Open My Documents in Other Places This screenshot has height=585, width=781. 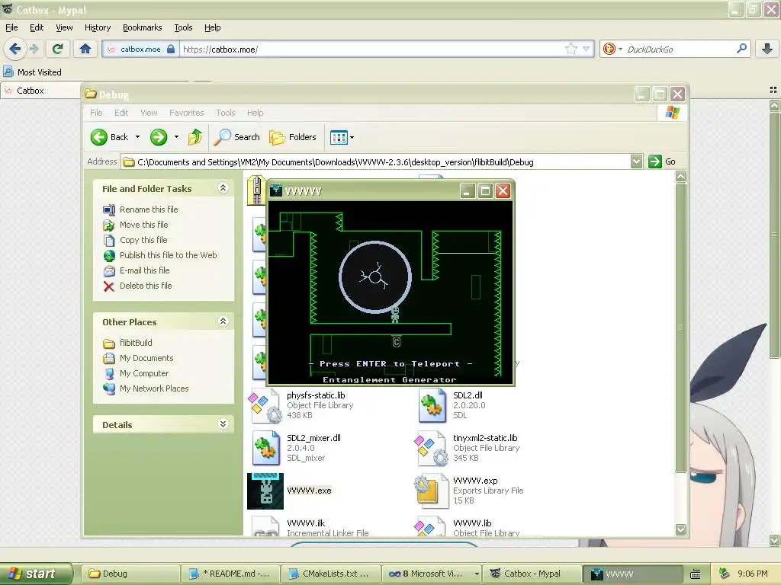146,358
